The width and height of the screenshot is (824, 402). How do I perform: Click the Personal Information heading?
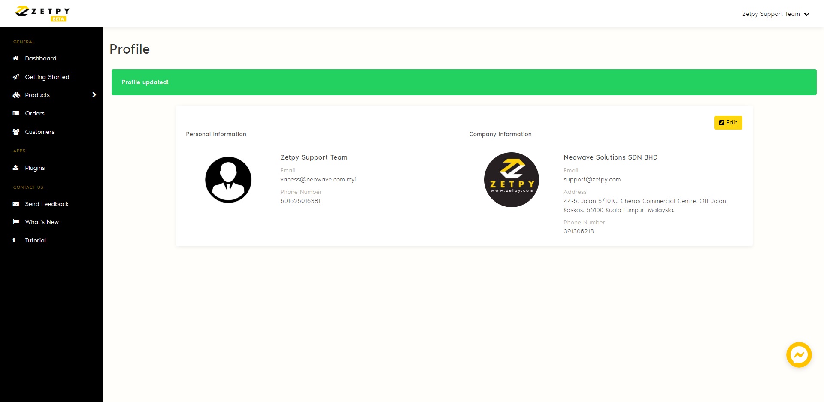pyautogui.click(x=216, y=134)
